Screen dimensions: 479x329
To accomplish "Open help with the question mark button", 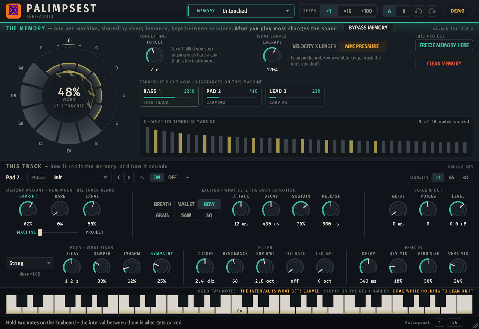I will tap(439, 322).
